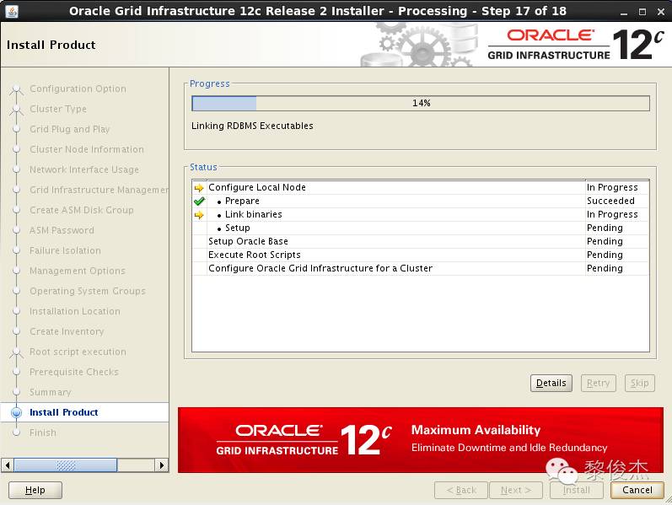Select ASM Password step
The width and height of the screenshot is (672, 505).
62,230
